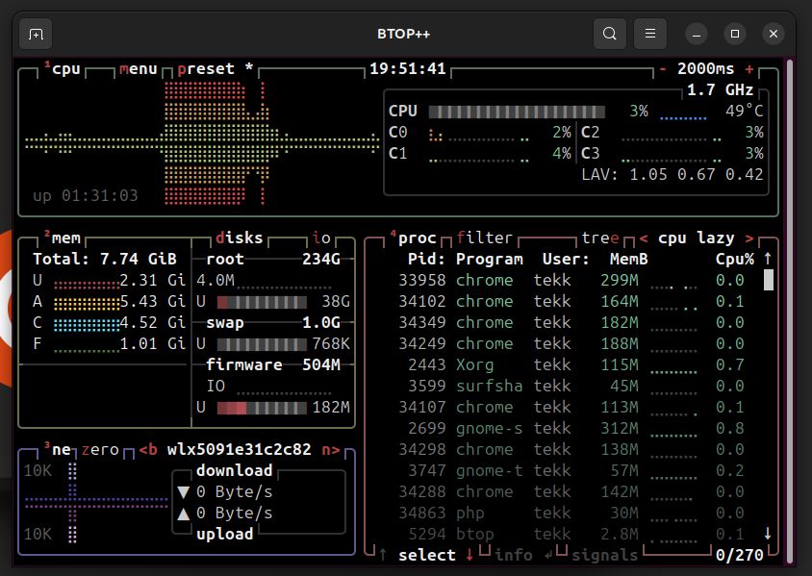Open new terminal tab icon
Image resolution: width=812 pixels, height=576 pixels.
pos(36,35)
